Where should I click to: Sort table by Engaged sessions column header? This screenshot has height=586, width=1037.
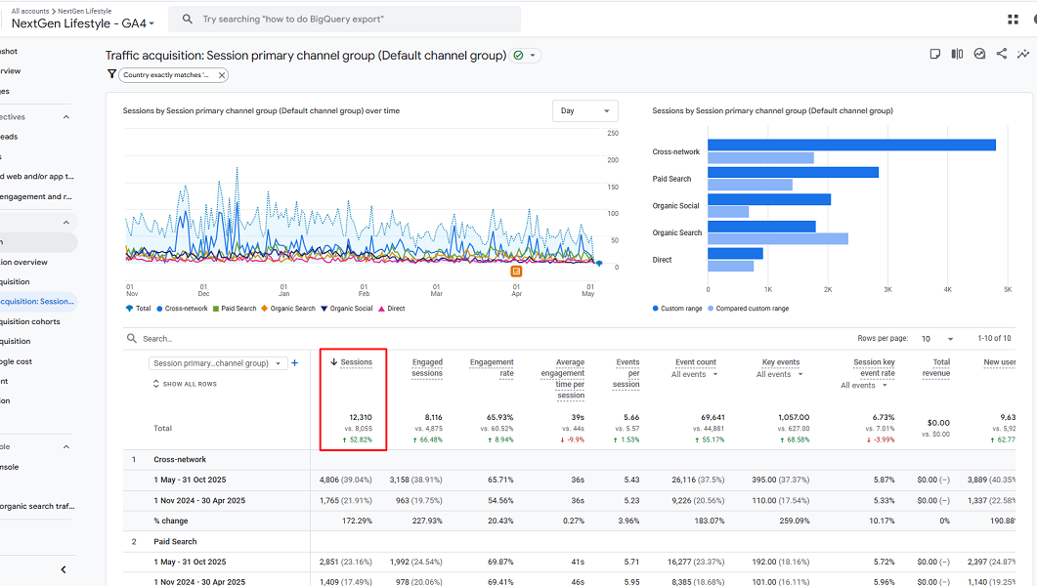(427, 367)
